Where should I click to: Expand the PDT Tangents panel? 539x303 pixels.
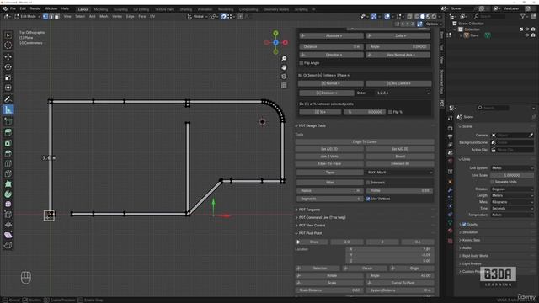point(309,210)
